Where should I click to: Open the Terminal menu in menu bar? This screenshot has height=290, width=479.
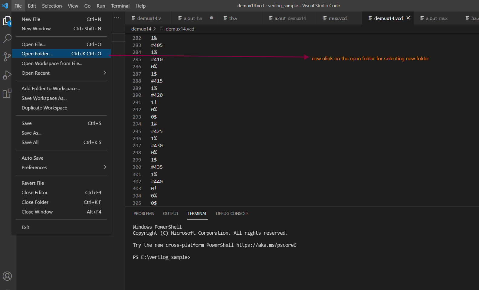point(120,6)
